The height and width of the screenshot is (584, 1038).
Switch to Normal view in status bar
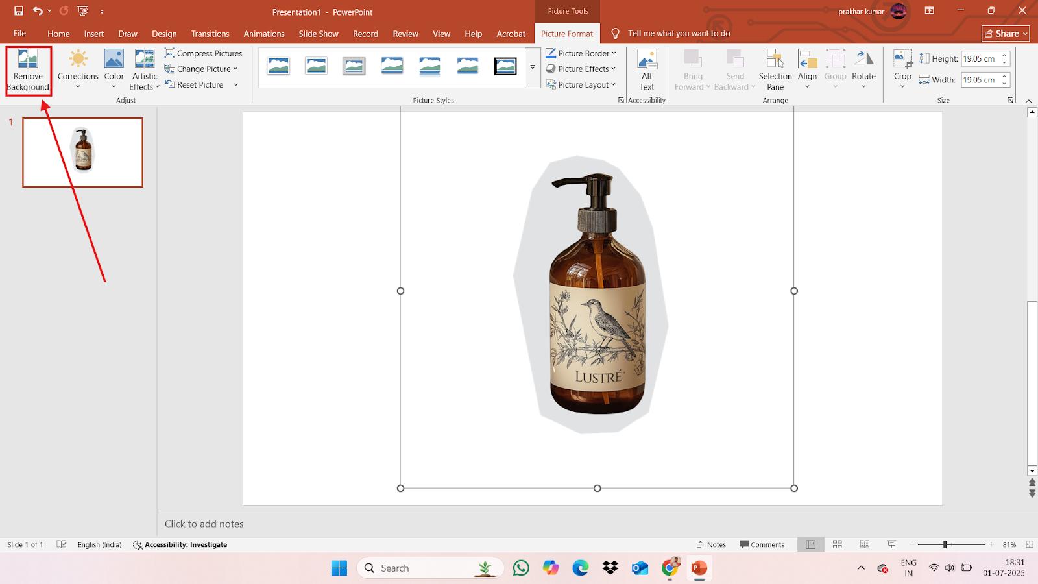click(x=810, y=544)
